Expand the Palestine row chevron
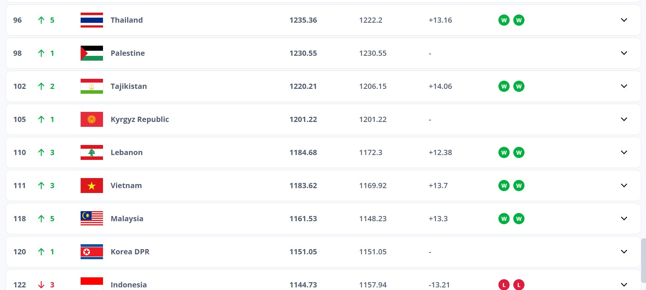This screenshot has width=646, height=290. tap(624, 53)
